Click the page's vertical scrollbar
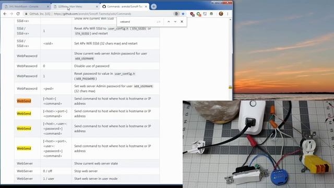The height and width of the screenshot is (188, 334). tap(230, 100)
